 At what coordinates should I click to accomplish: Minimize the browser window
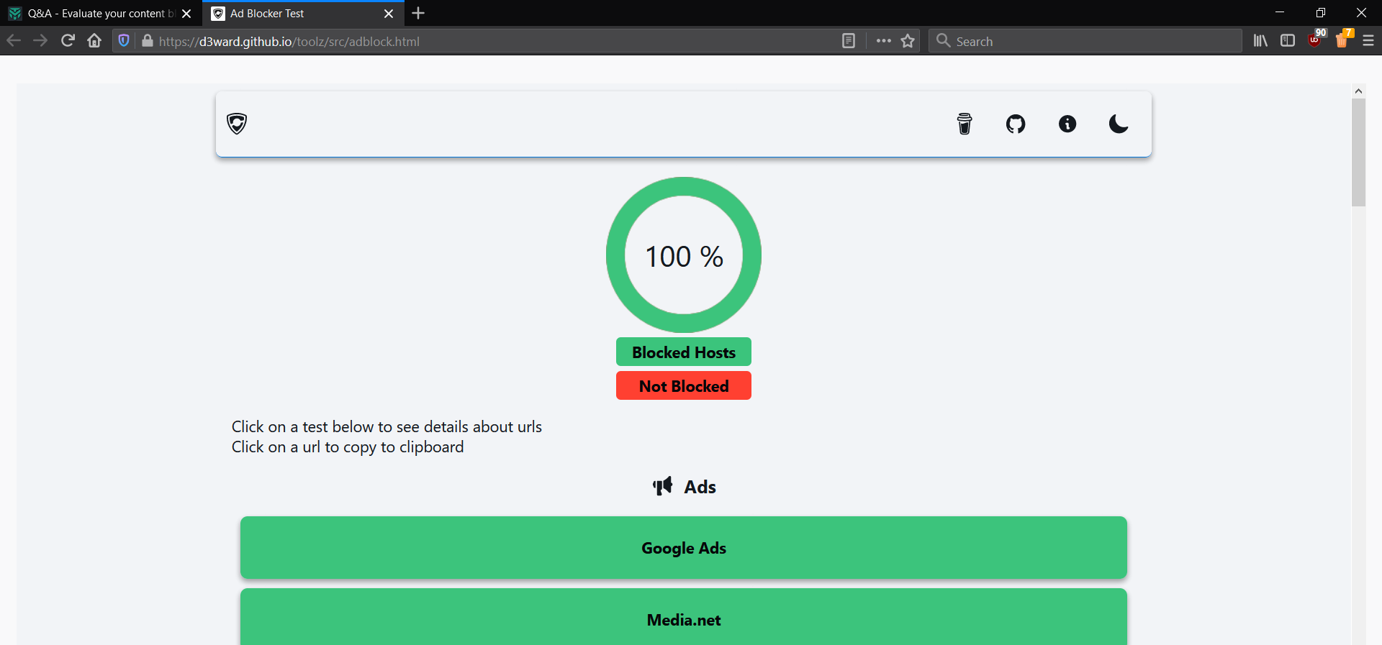[x=1280, y=13]
